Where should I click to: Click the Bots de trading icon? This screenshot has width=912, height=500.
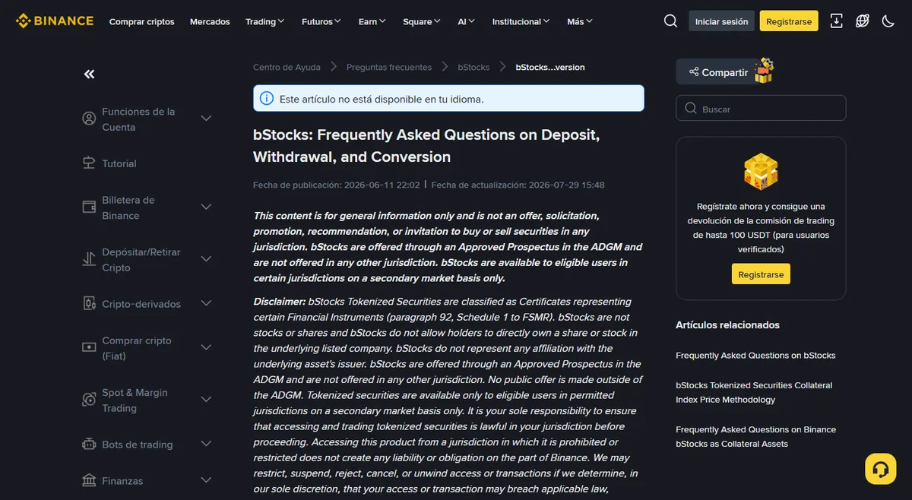[88, 445]
